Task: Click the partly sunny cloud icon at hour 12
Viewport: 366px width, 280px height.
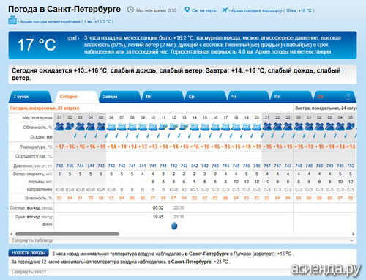Action: pos(173,127)
